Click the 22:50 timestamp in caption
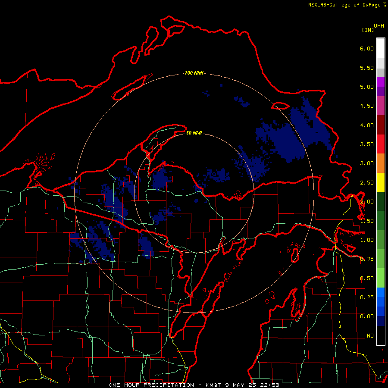Viewport: 388px width, 388px height. pyautogui.click(x=269, y=385)
